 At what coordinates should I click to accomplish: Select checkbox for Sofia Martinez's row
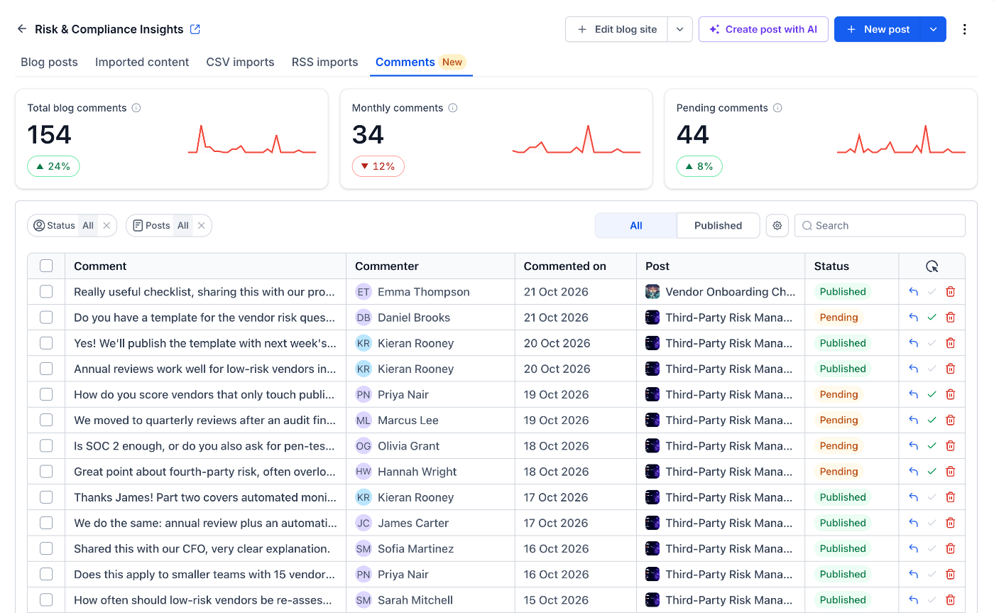(x=46, y=549)
